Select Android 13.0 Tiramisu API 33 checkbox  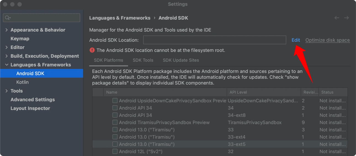coord(115,130)
